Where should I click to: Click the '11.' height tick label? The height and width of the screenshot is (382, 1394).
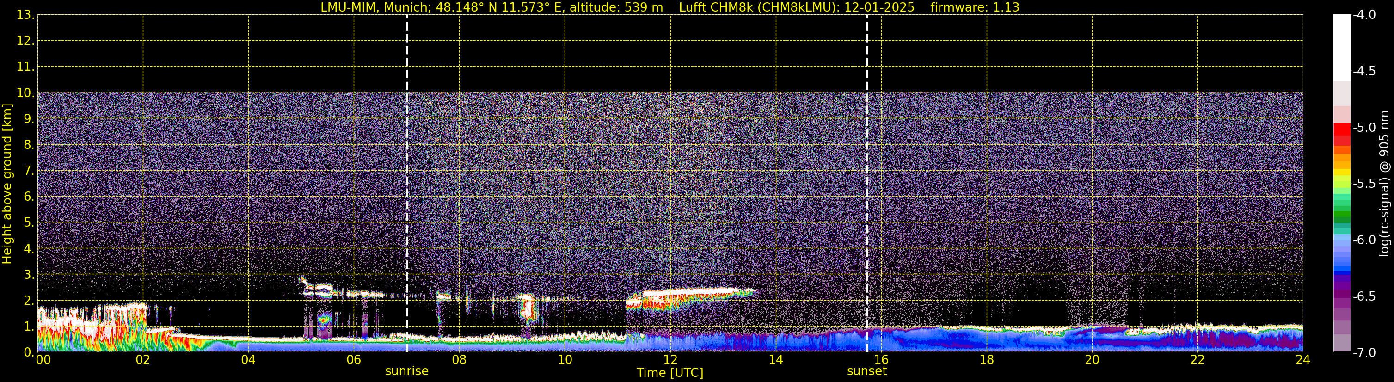[25, 67]
